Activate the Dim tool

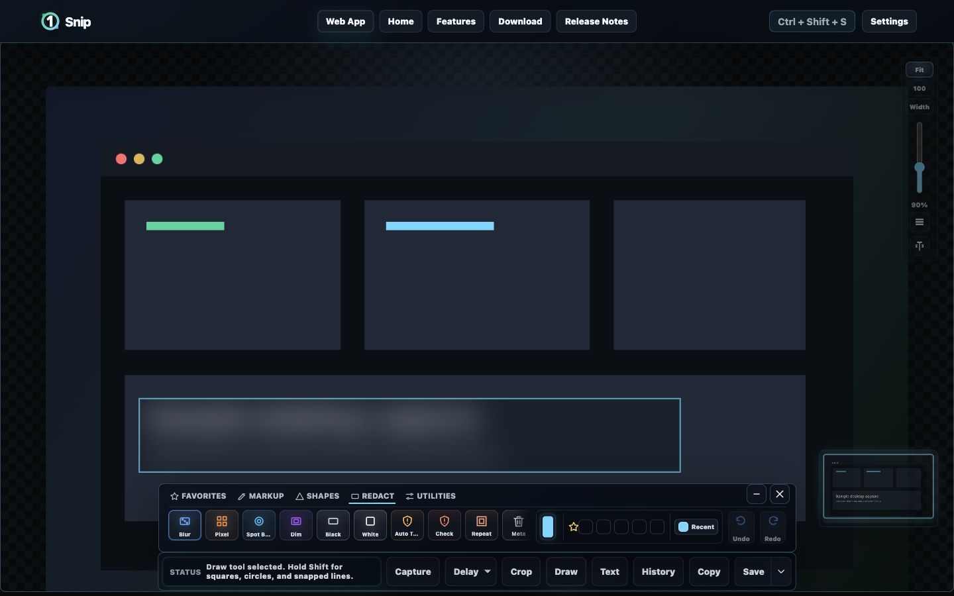pos(296,525)
